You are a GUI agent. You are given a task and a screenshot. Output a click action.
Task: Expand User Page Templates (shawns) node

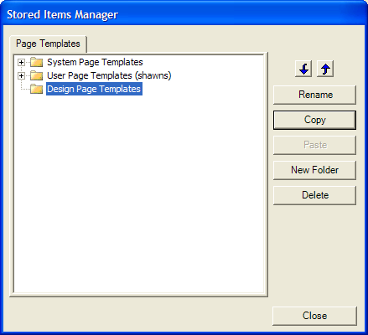21,75
